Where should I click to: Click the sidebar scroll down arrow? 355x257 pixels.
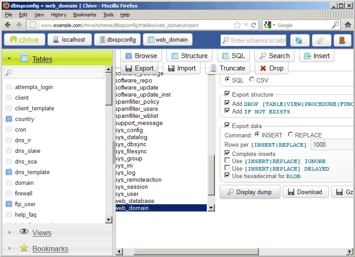(109, 219)
